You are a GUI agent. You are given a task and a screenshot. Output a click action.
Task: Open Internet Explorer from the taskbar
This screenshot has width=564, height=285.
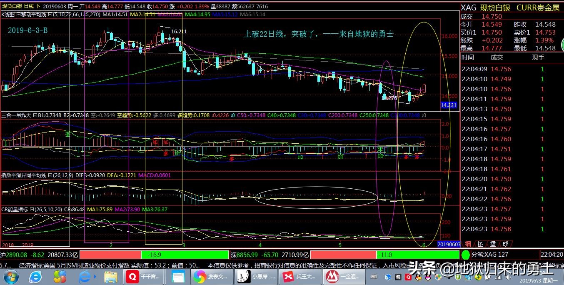tap(36, 276)
